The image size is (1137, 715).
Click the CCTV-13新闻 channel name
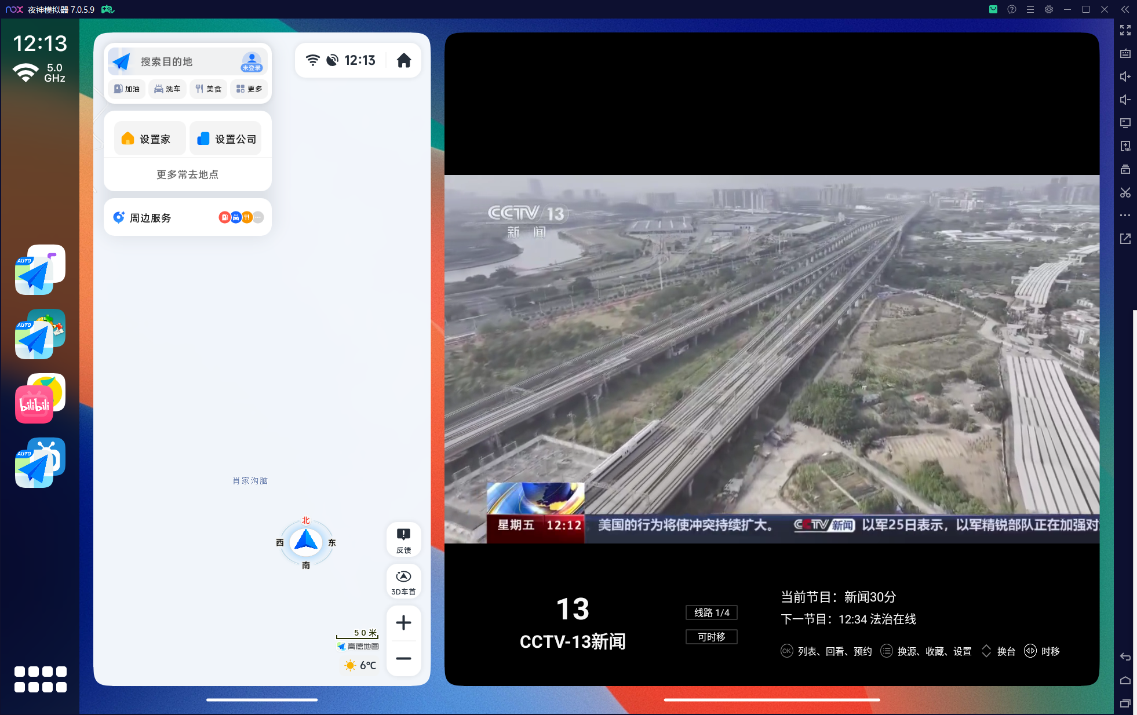[573, 641]
